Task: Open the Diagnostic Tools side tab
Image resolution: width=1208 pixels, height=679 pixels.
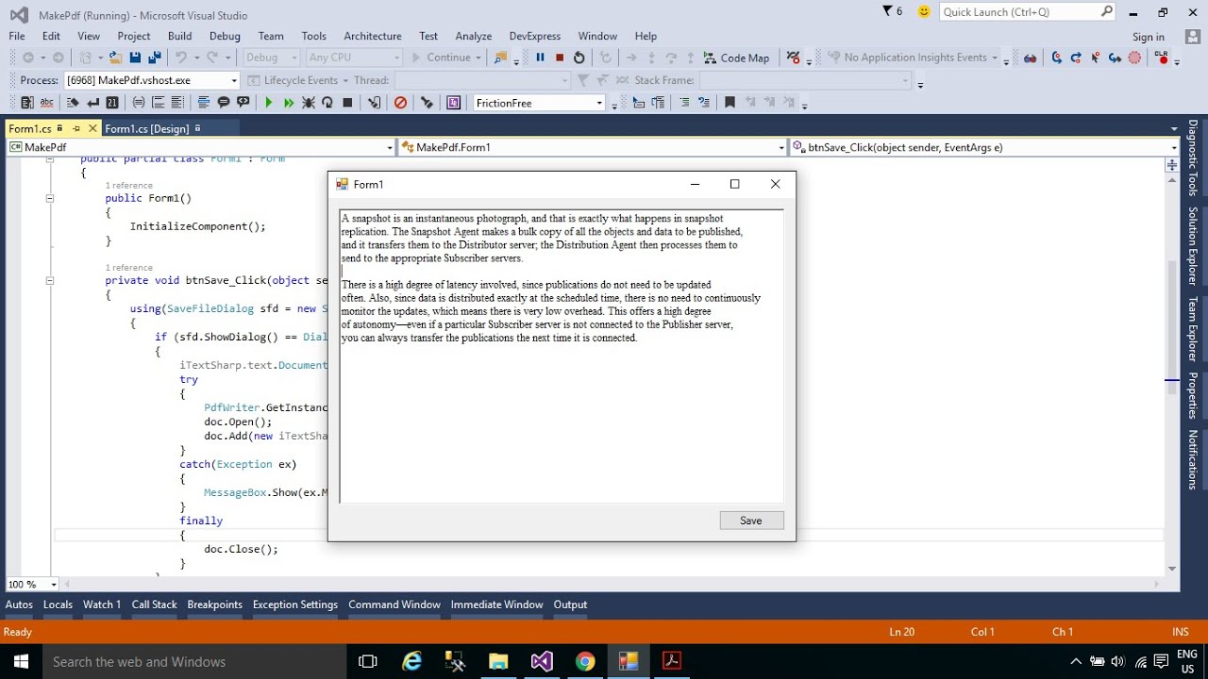Action: [1193, 157]
